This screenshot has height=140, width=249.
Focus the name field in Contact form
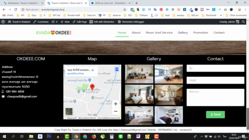(x=215, y=68)
